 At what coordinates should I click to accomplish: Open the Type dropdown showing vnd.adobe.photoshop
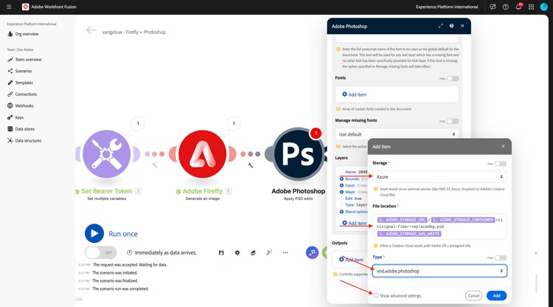(x=439, y=271)
